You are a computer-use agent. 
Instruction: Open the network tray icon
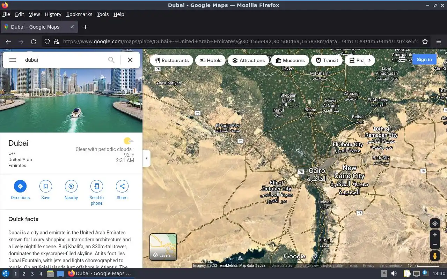coord(416,273)
